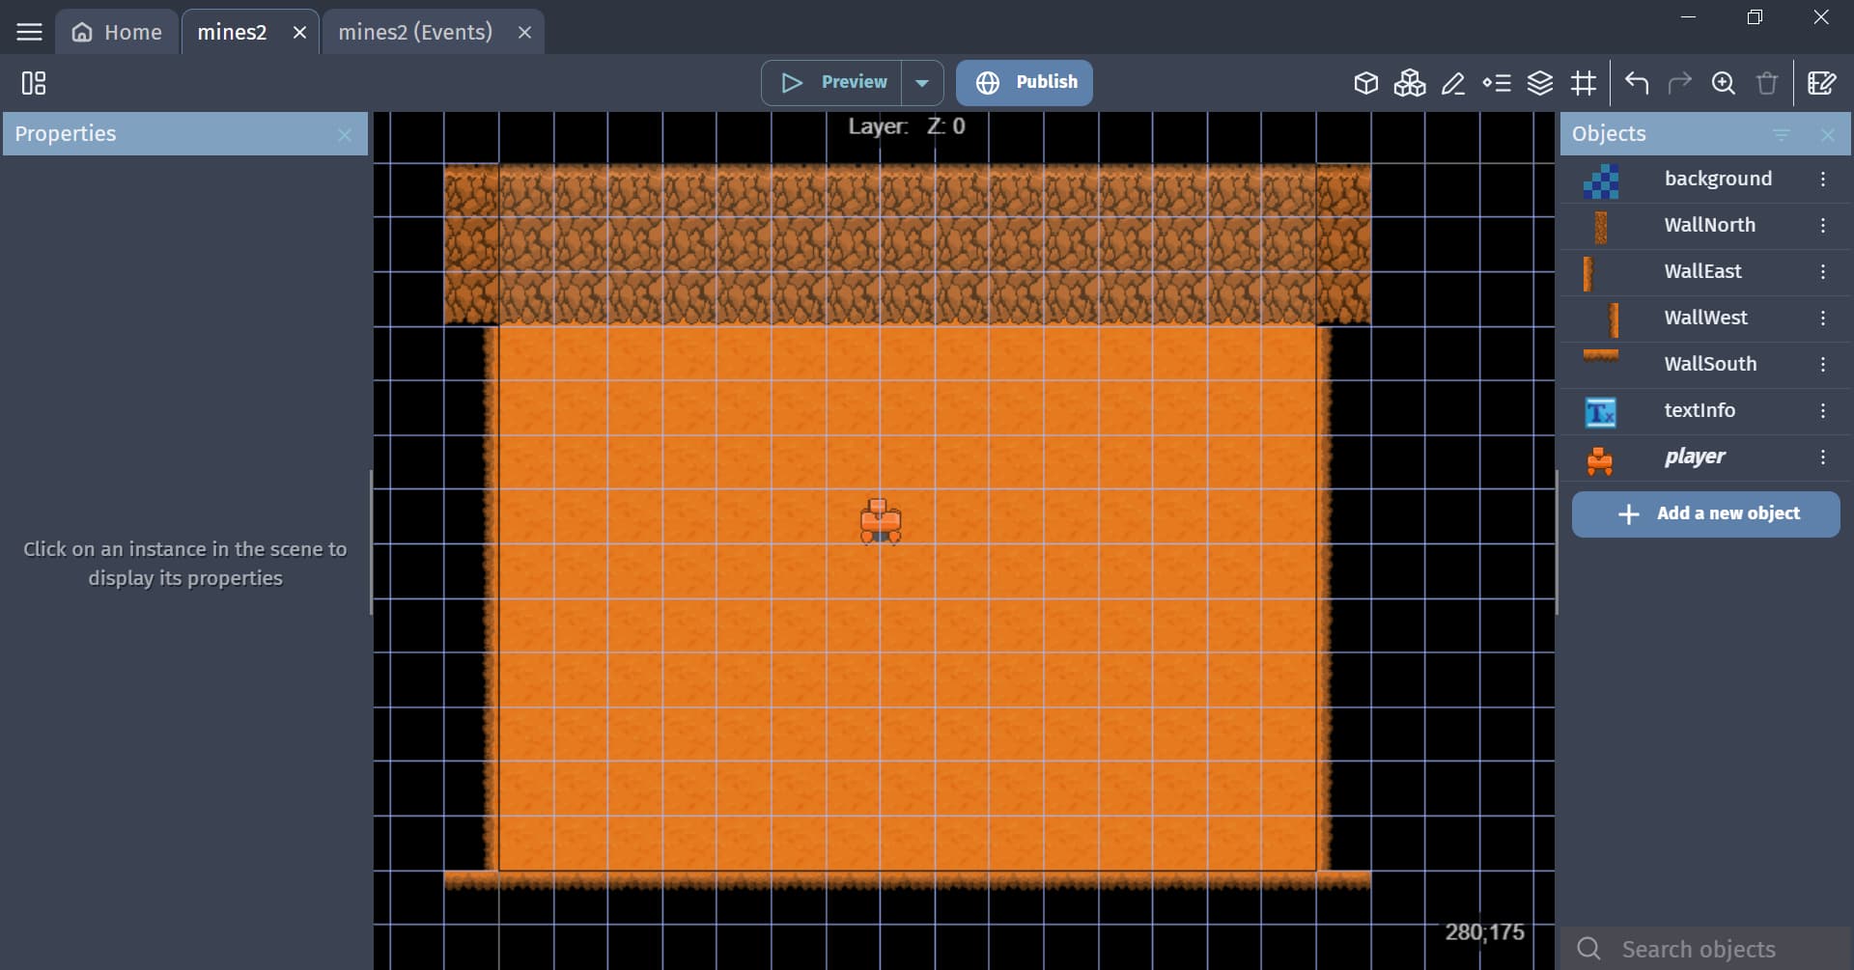Open the main hamburger menu
Screen dimensions: 1854x970
point(30,32)
